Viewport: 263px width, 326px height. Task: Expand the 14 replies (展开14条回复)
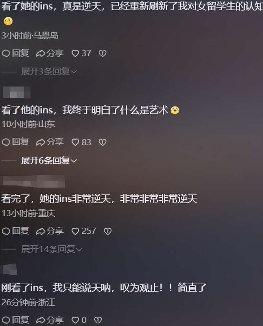52,249
